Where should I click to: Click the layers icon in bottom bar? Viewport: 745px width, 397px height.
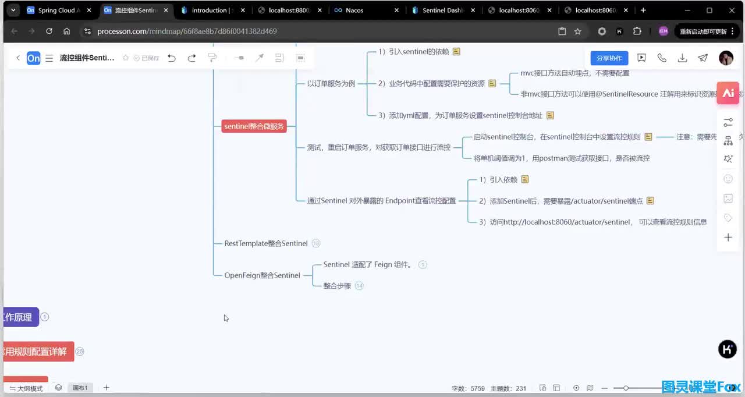[x=58, y=388]
